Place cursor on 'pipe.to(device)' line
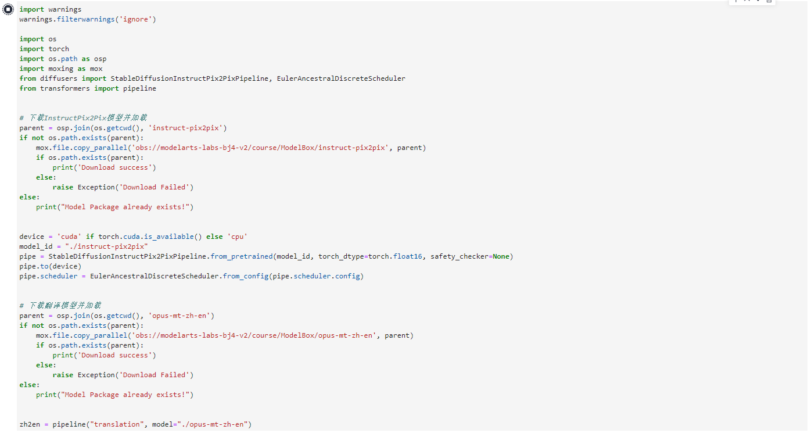Image resolution: width=808 pixels, height=433 pixels. pyautogui.click(x=51, y=266)
